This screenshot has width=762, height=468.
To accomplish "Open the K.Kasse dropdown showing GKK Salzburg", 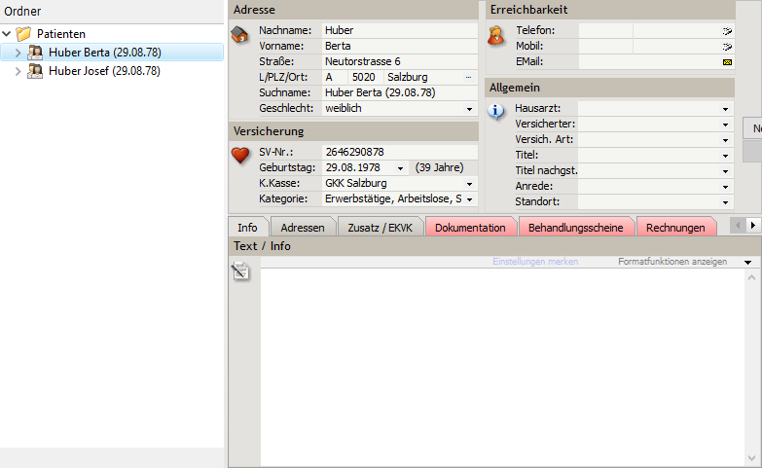I will (x=471, y=184).
